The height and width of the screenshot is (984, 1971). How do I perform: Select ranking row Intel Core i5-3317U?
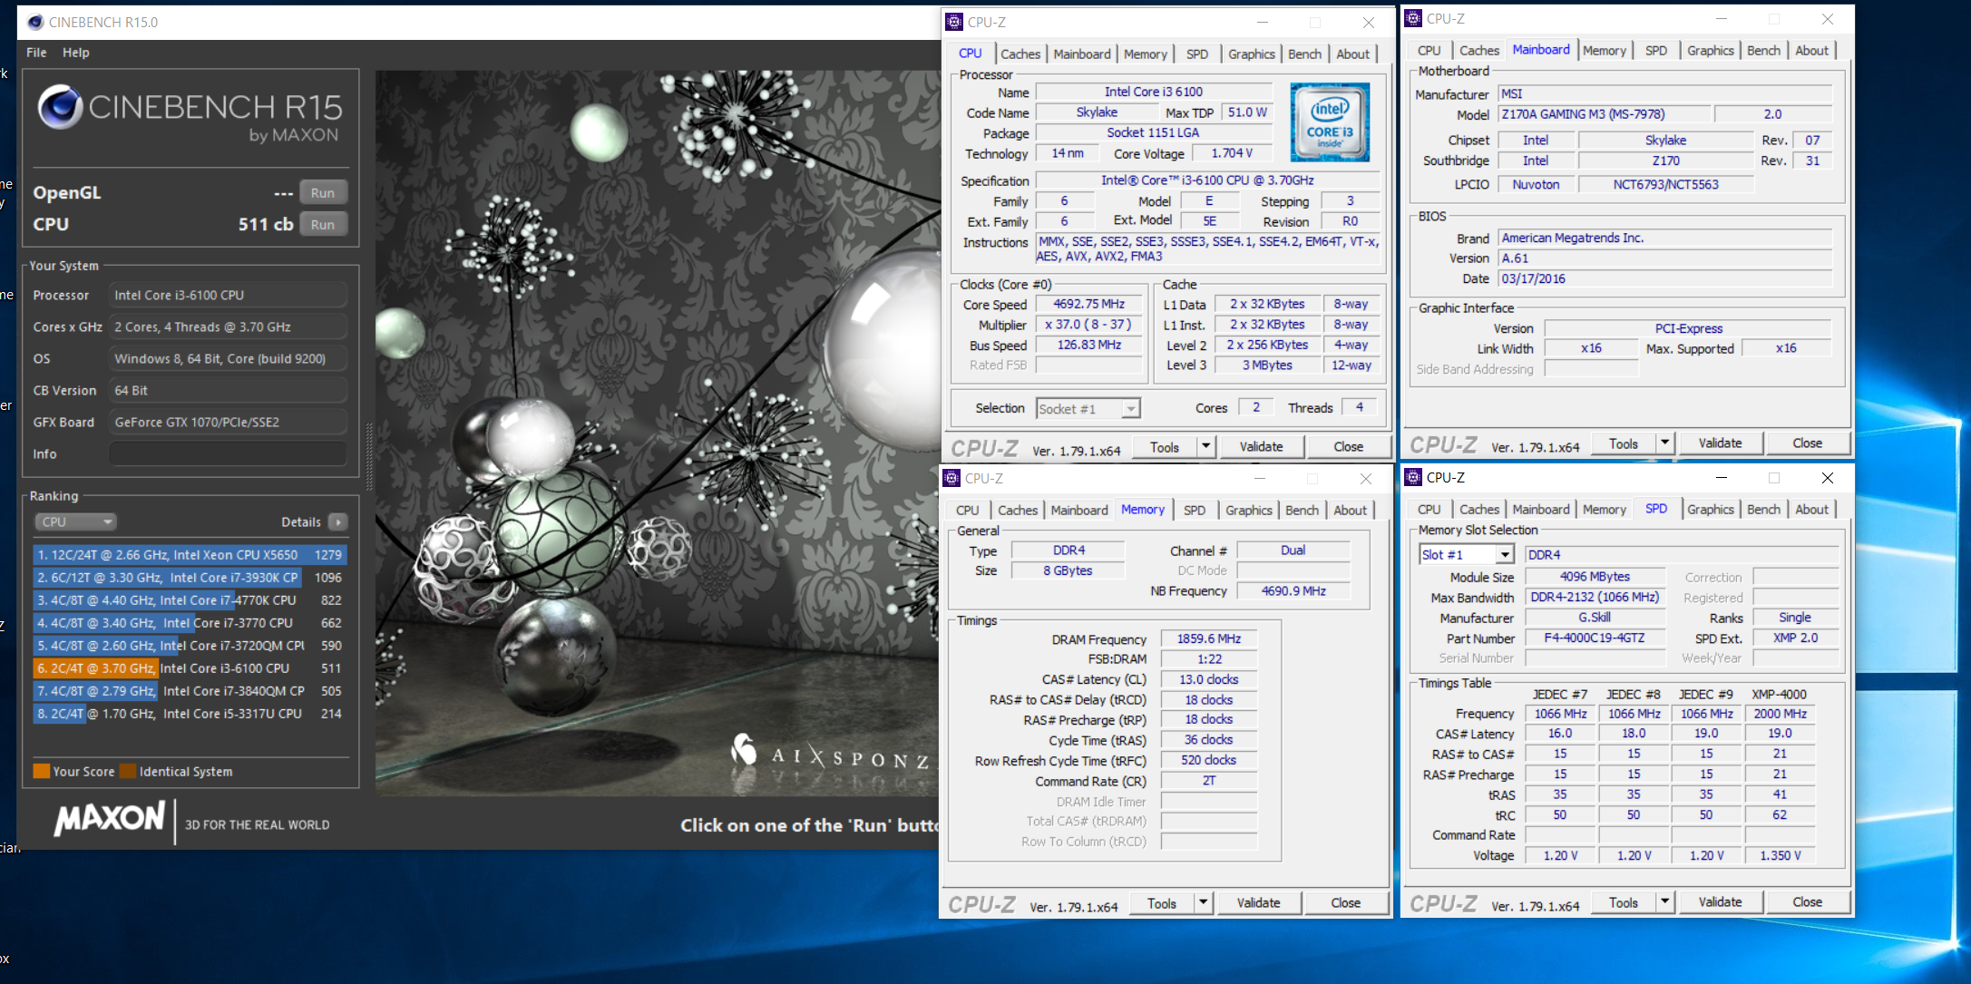click(x=190, y=713)
